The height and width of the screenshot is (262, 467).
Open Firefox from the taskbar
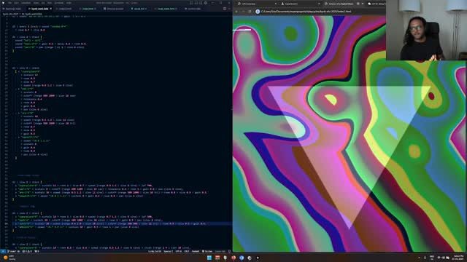click(233, 258)
